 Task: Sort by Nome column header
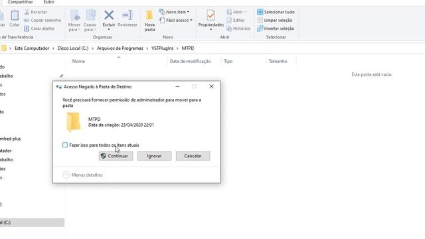(78, 62)
